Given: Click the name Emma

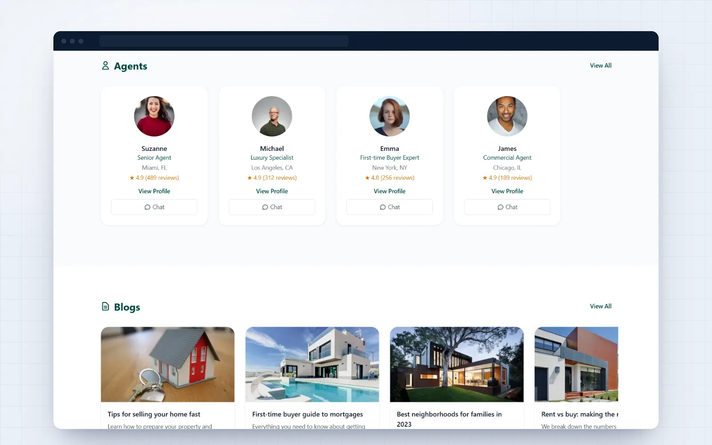Looking at the screenshot, I should coord(389,149).
